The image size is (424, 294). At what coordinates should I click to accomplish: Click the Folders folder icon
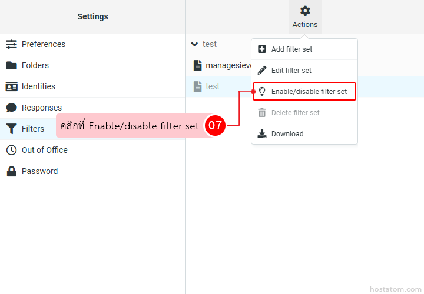[x=11, y=65]
